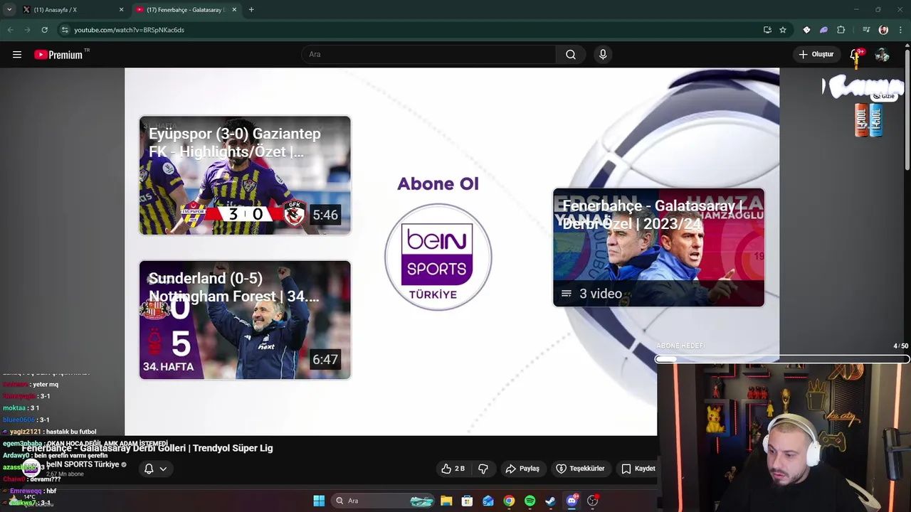Open YouTube notifications bell

[855, 55]
